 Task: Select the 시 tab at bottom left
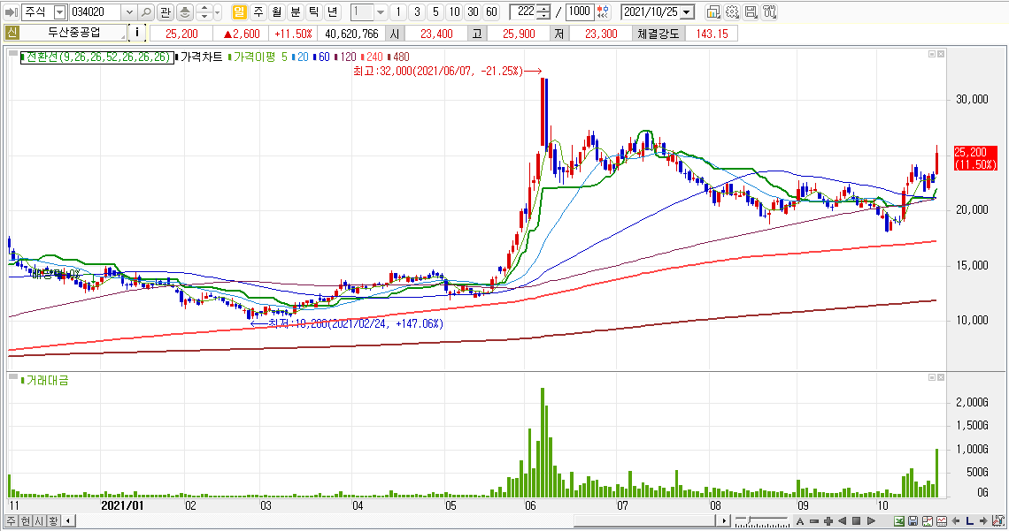click(39, 520)
